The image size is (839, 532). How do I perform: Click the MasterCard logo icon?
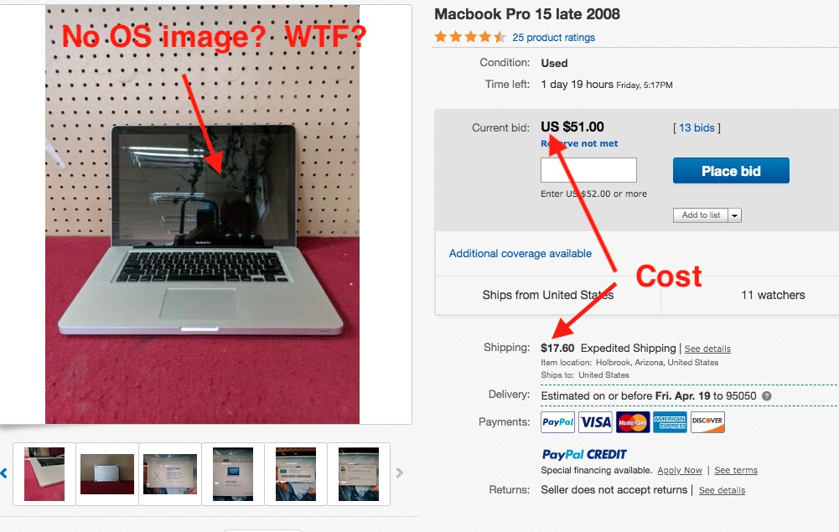tap(633, 422)
